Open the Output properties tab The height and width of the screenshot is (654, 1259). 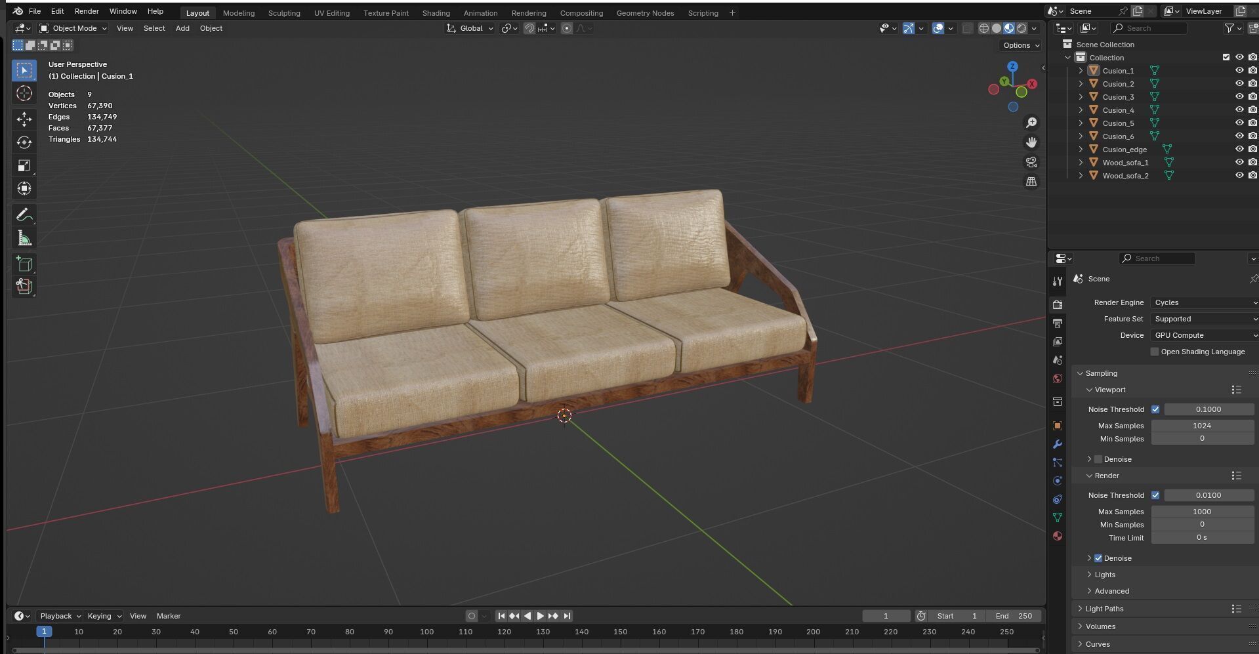pos(1057,323)
